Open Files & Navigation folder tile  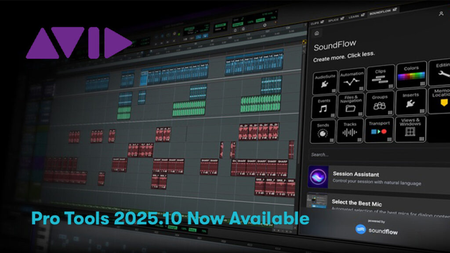click(x=352, y=104)
